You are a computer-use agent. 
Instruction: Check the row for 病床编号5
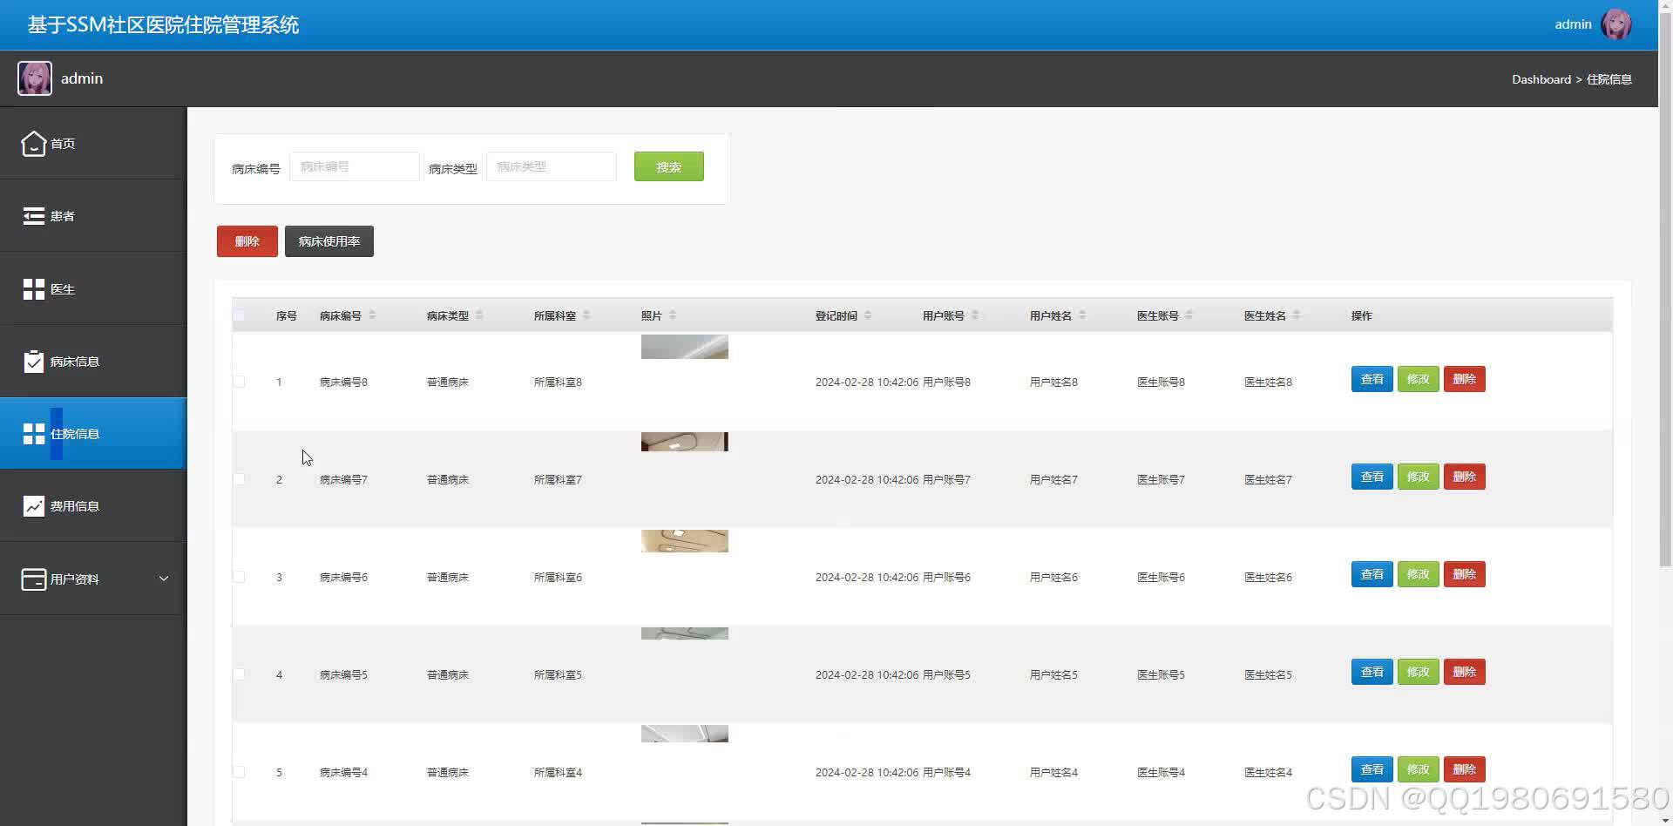click(x=239, y=674)
